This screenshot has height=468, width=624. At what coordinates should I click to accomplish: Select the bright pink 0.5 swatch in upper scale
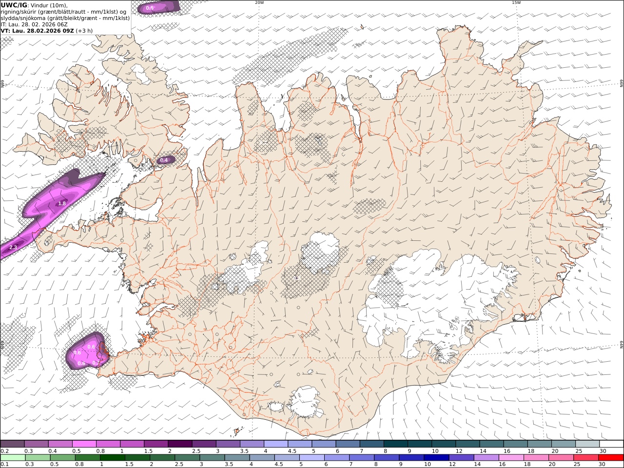[x=84, y=444]
